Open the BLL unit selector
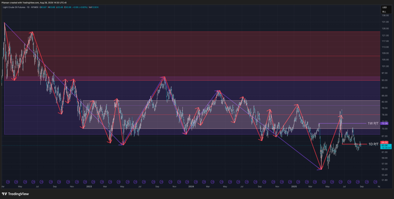This screenshot has height=199, width=394. click(x=384, y=12)
